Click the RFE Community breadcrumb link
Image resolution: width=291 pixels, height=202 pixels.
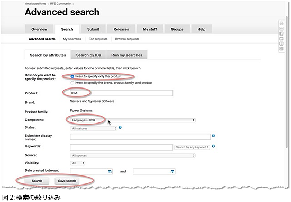pos(60,4)
